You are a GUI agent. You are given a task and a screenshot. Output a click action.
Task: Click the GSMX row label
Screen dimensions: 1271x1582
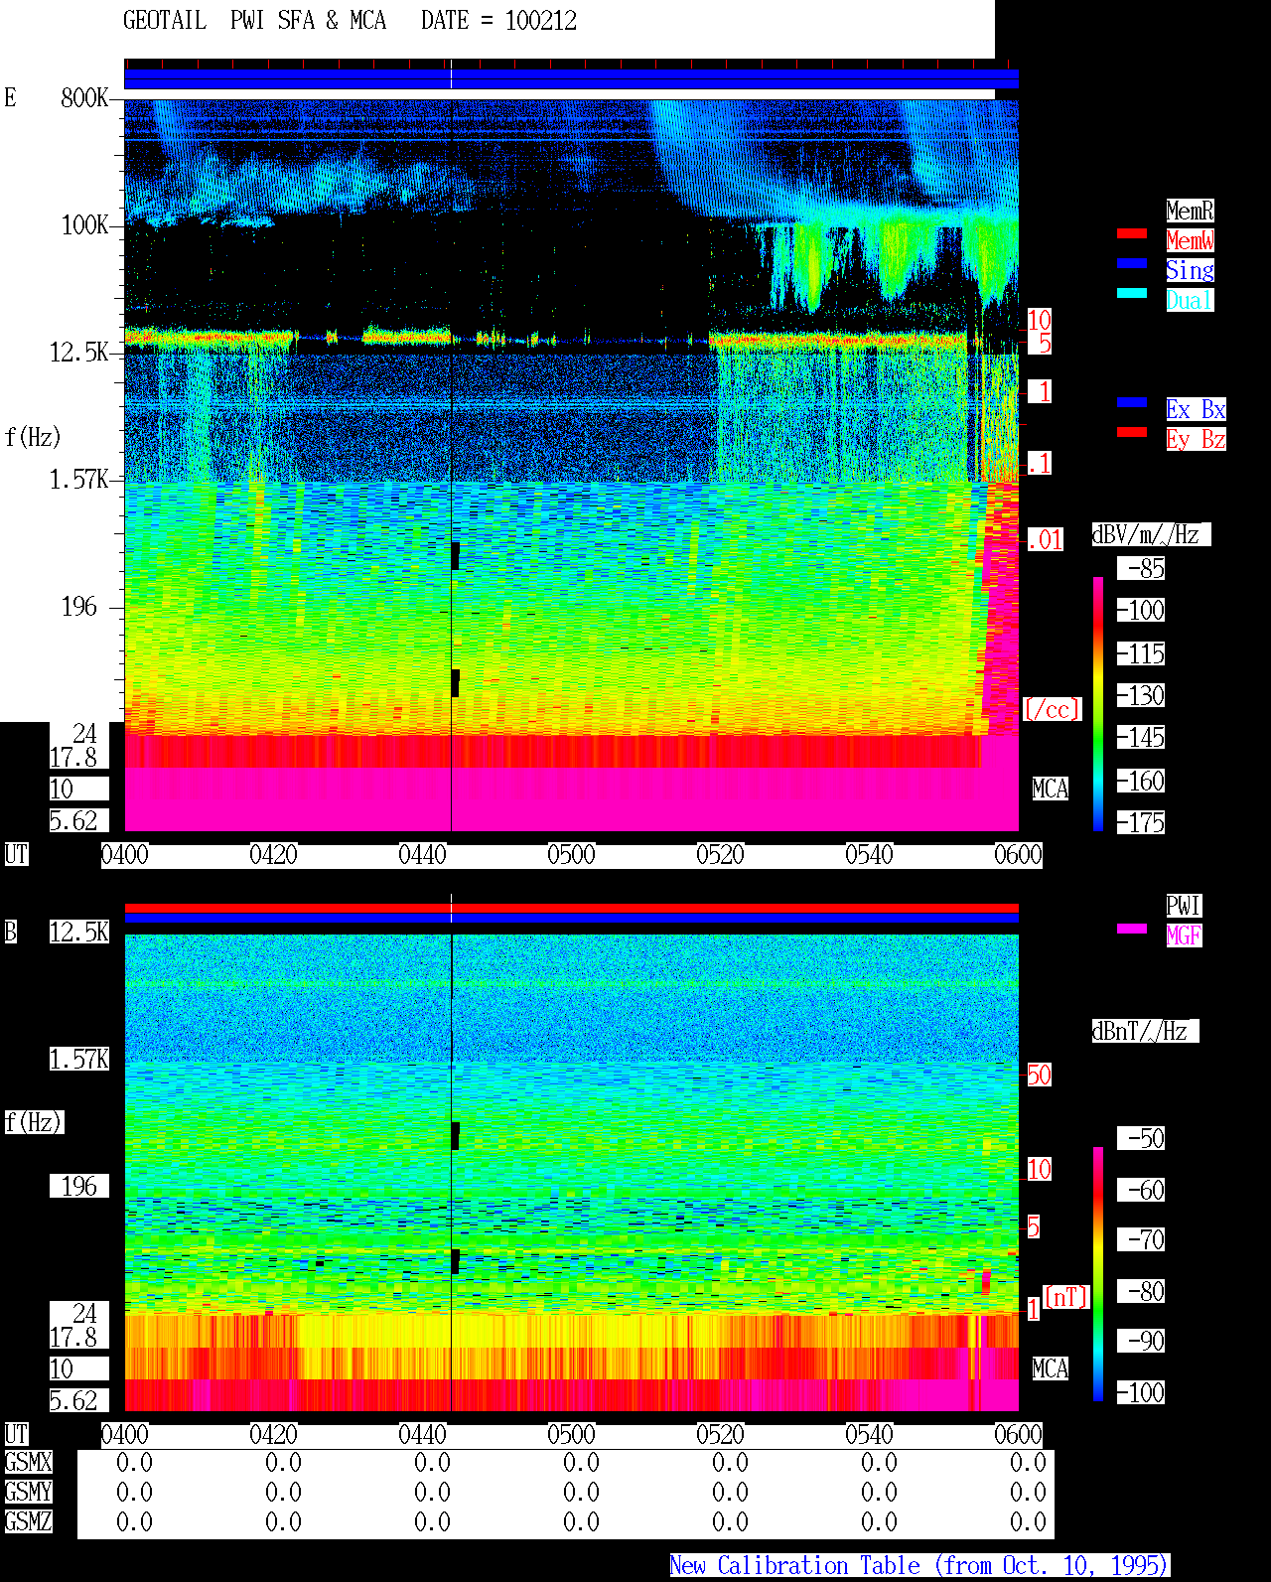pyautogui.click(x=28, y=1462)
